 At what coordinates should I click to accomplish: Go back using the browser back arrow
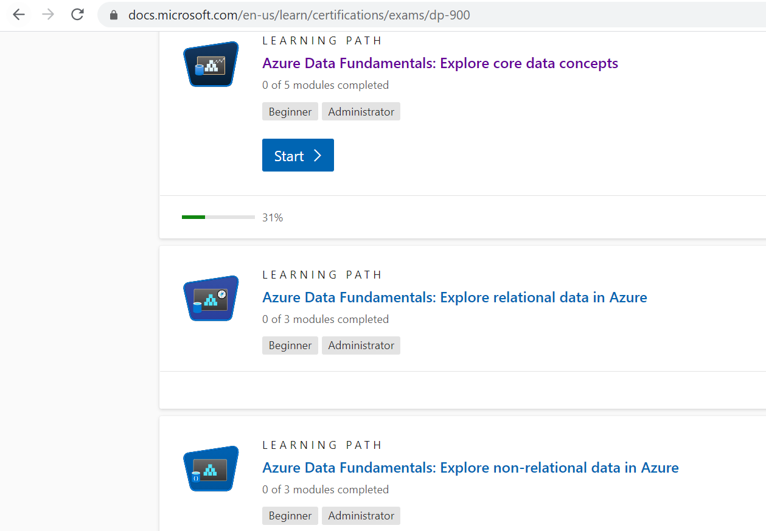pos(19,15)
